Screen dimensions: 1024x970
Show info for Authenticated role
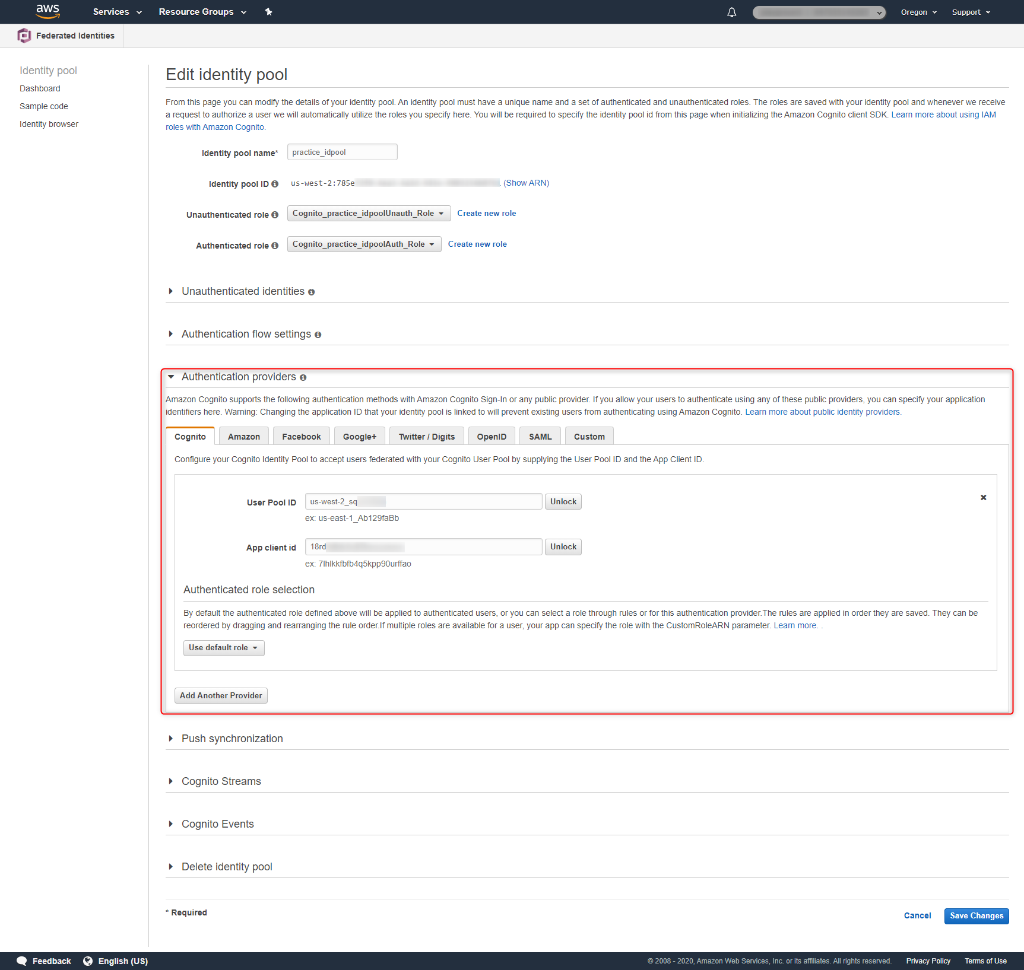[275, 246]
